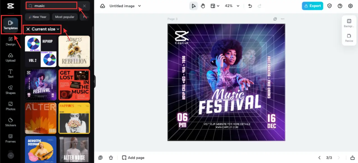The height and width of the screenshot is (163, 358).
Task: Open the Upload sidebar tab
Action: pos(10,58)
